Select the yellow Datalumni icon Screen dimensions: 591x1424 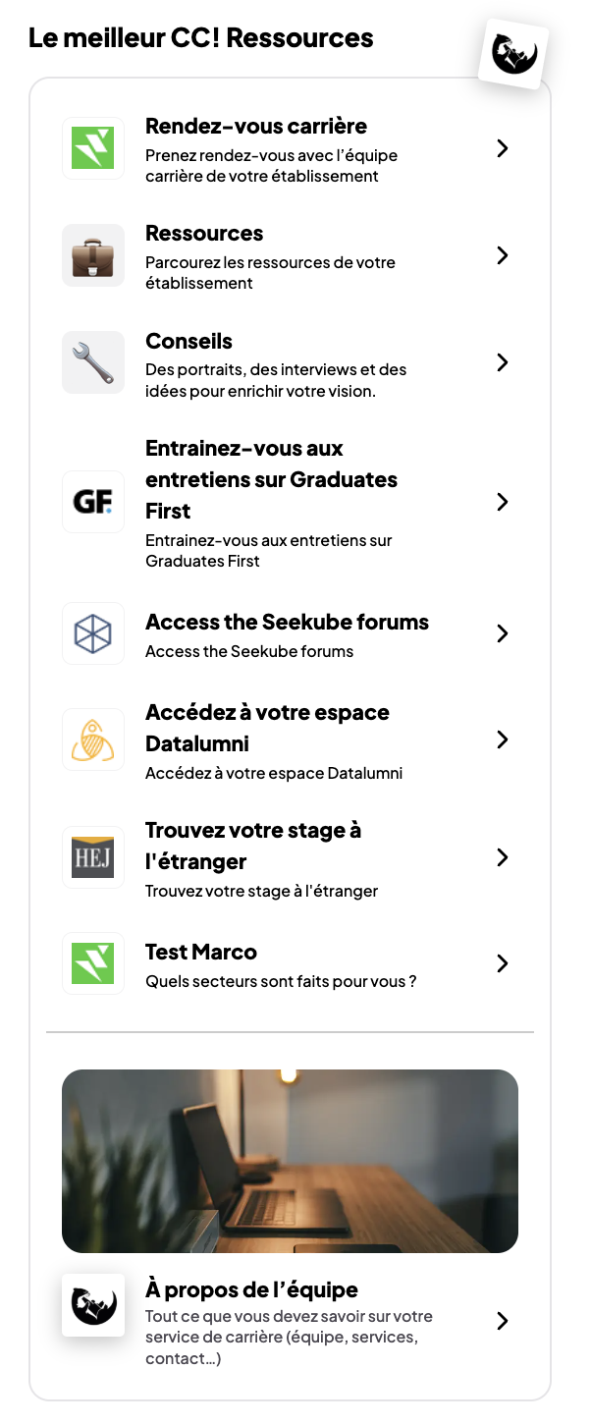tap(92, 739)
